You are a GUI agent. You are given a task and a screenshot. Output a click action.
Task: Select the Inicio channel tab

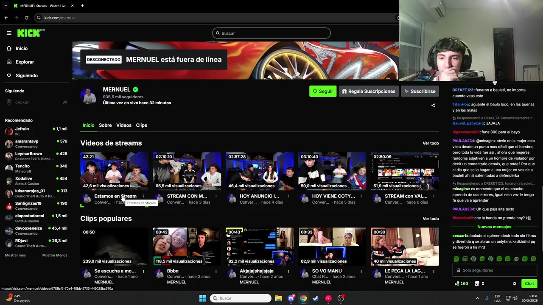[x=88, y=125]
